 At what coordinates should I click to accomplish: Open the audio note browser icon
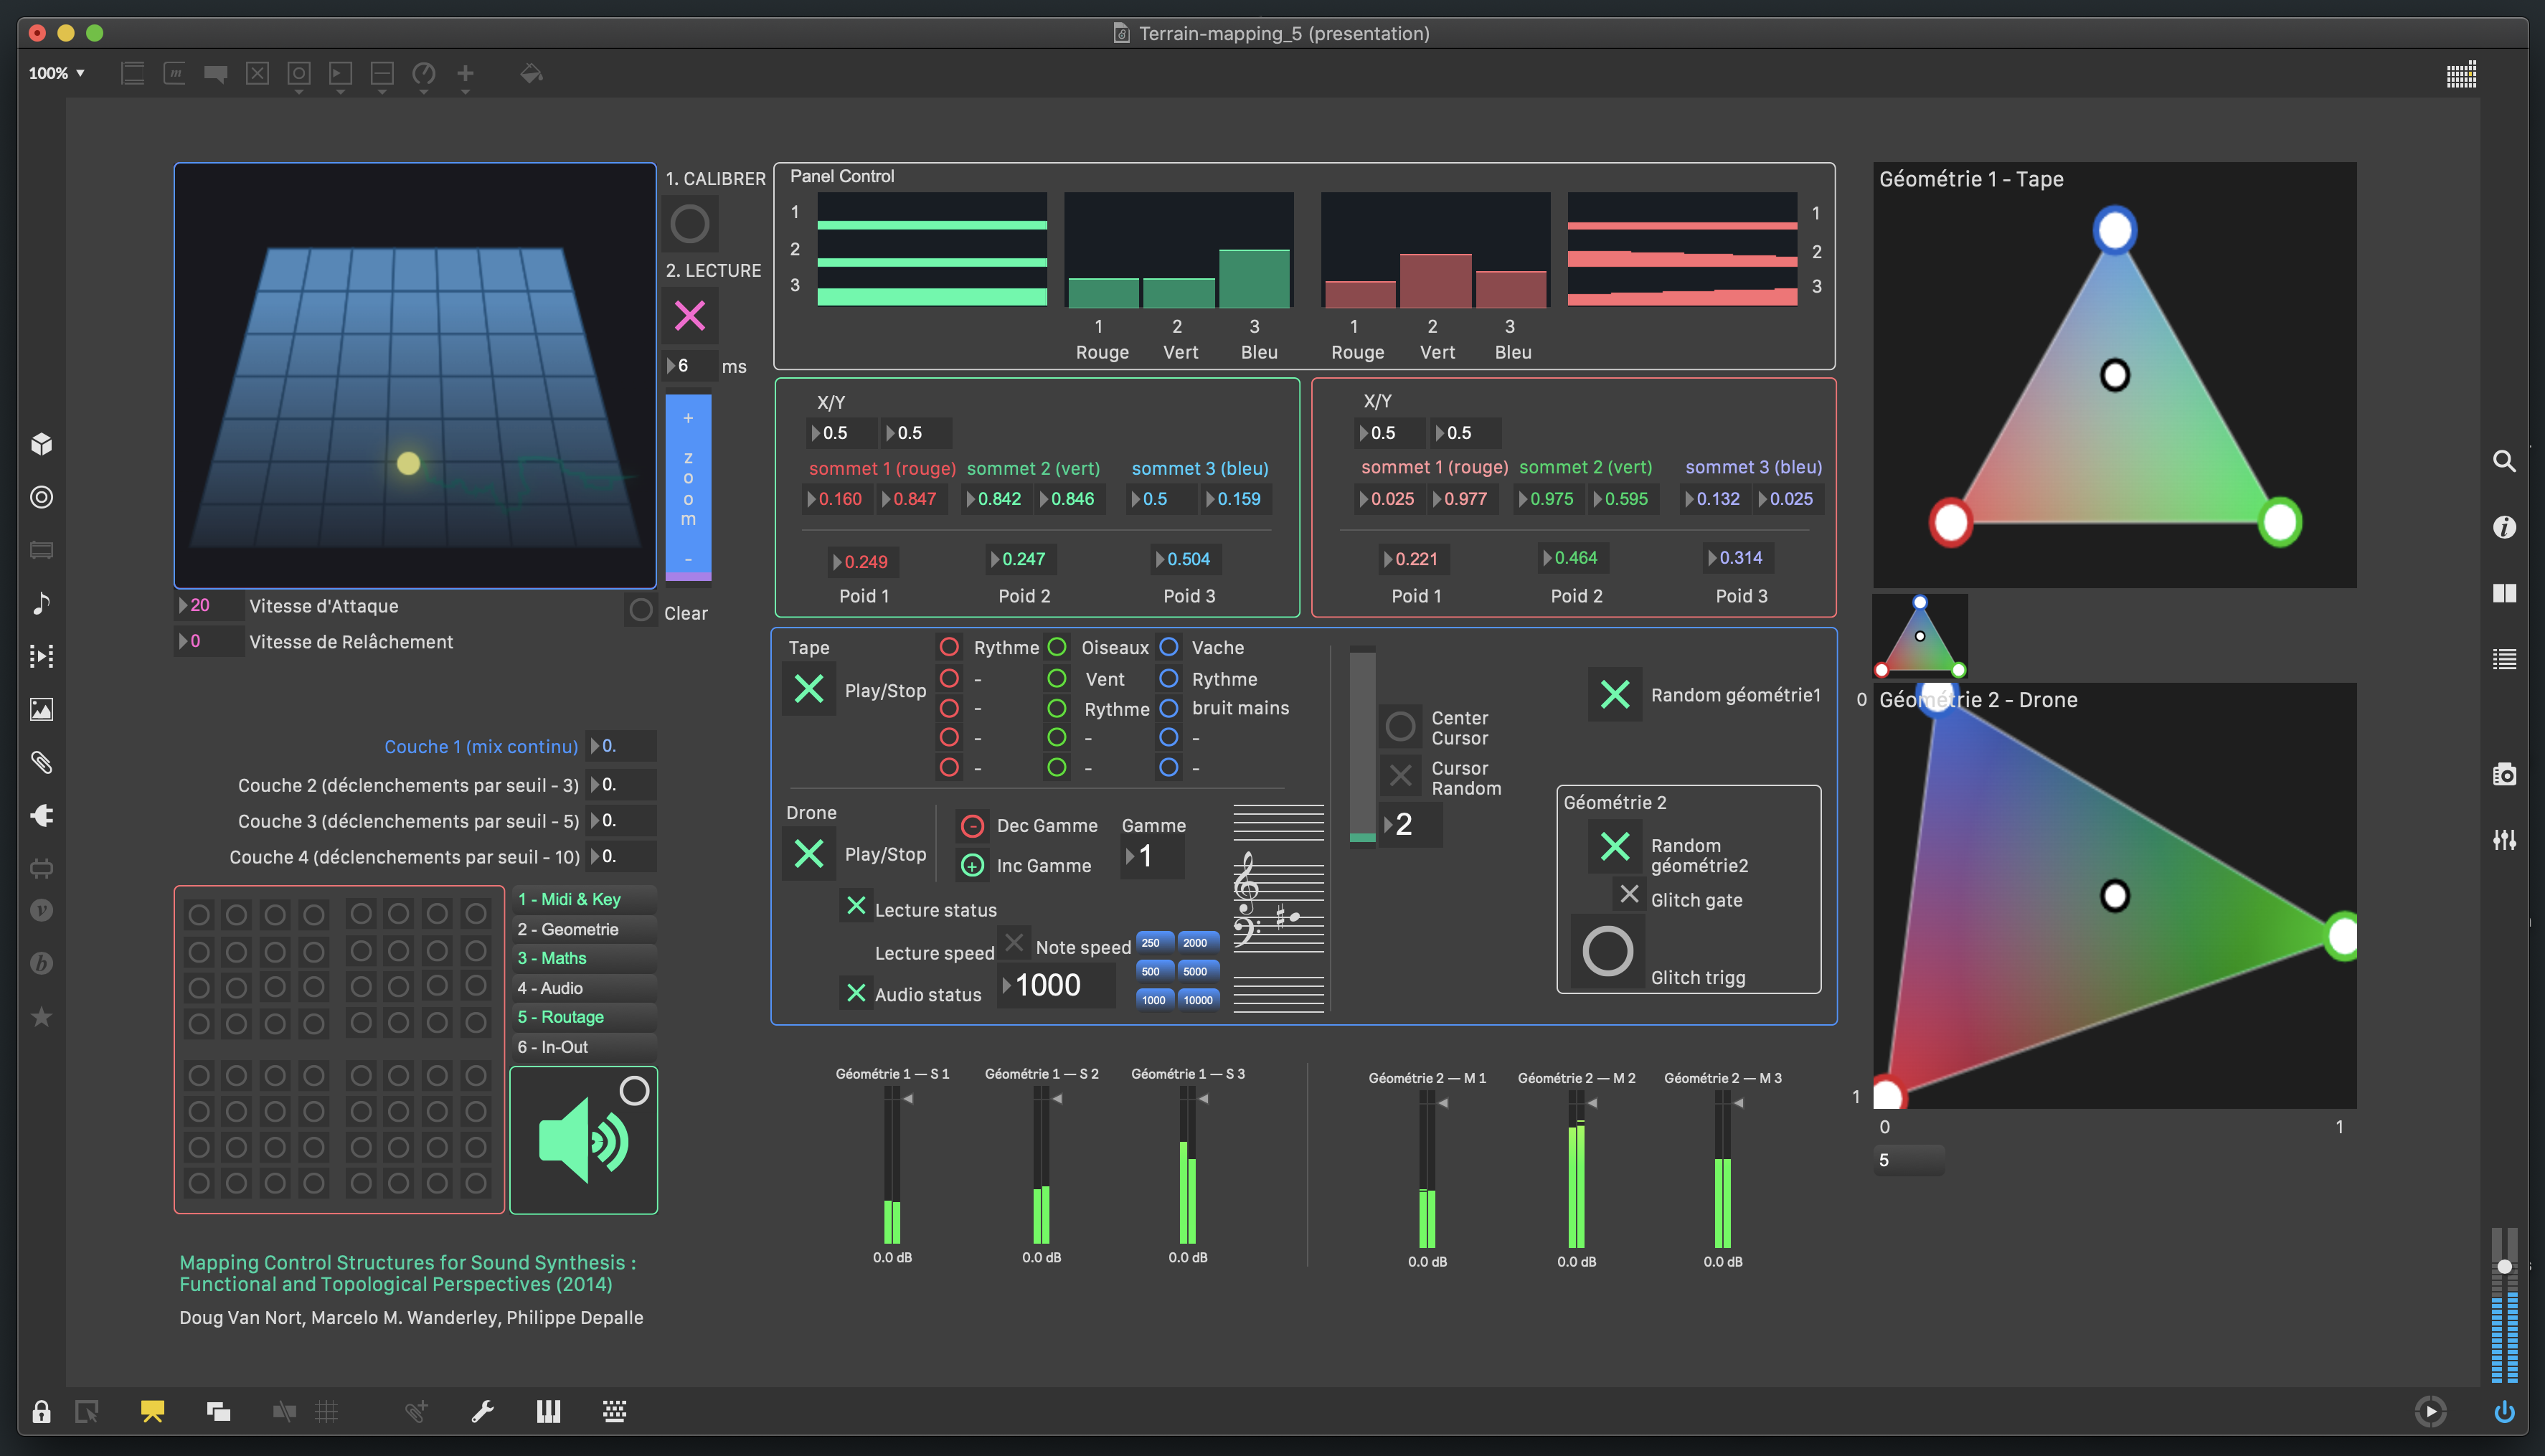coord(41,603)
